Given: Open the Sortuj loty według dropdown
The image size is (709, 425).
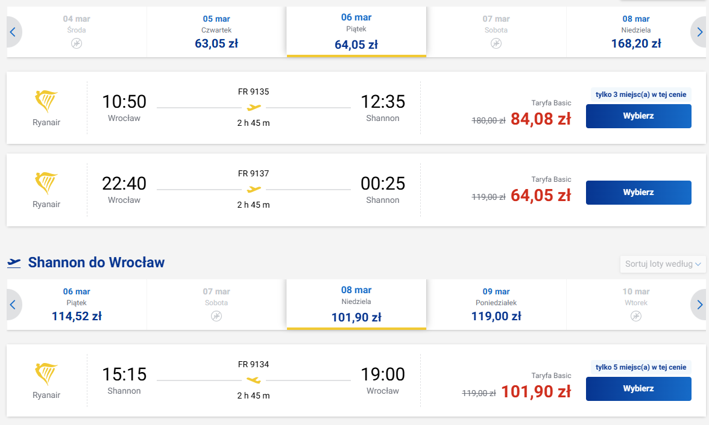Looking at the screenshot, I should pyautogui.click(x=663, y=264).
